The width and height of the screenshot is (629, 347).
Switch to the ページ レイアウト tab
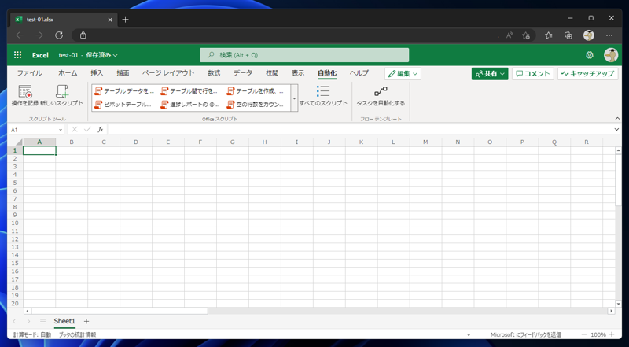tap(168, 72)
